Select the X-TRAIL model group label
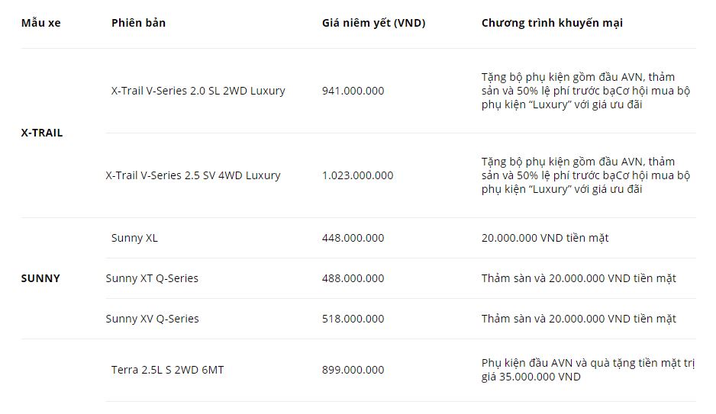 coord(42,133)
